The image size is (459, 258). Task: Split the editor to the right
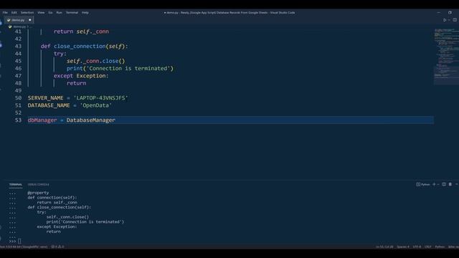point(455,20)
